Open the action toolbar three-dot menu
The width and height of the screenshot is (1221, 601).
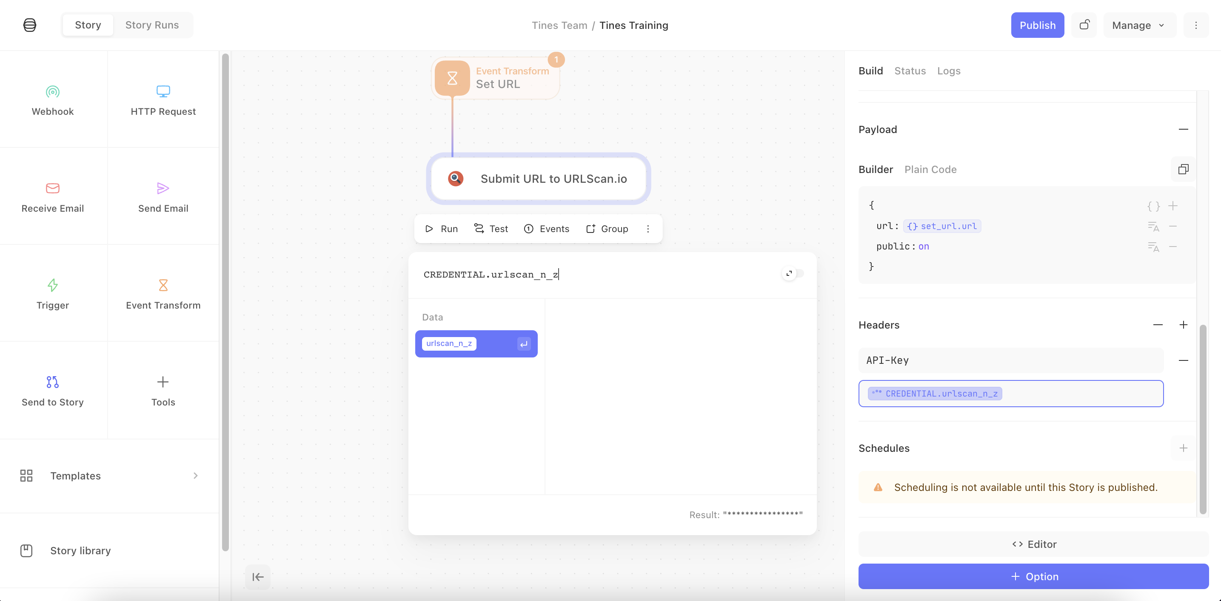(648, 229)
